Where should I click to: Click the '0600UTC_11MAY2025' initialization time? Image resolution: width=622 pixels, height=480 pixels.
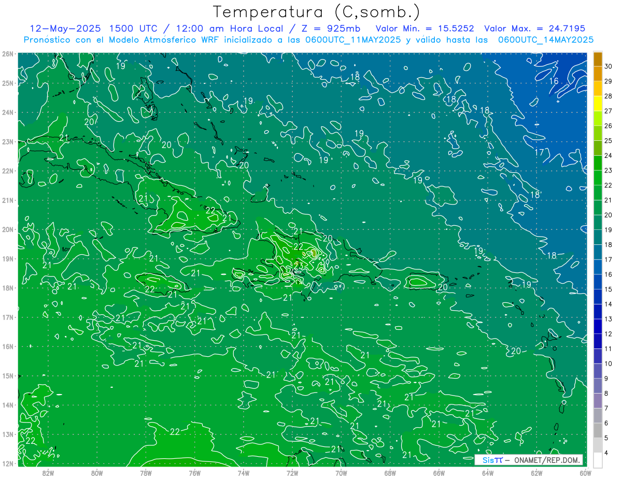[353, 39]
